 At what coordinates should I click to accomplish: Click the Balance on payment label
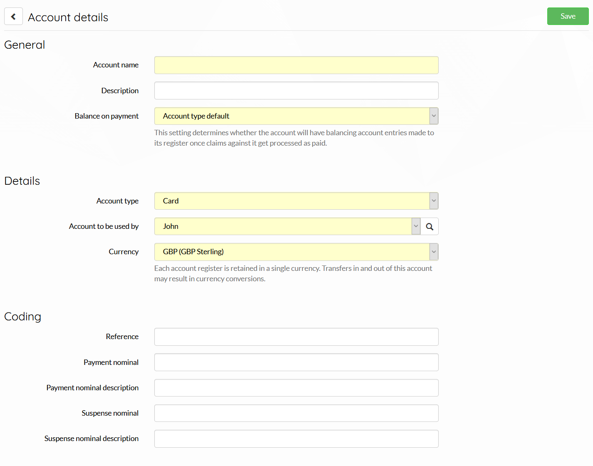106,116
